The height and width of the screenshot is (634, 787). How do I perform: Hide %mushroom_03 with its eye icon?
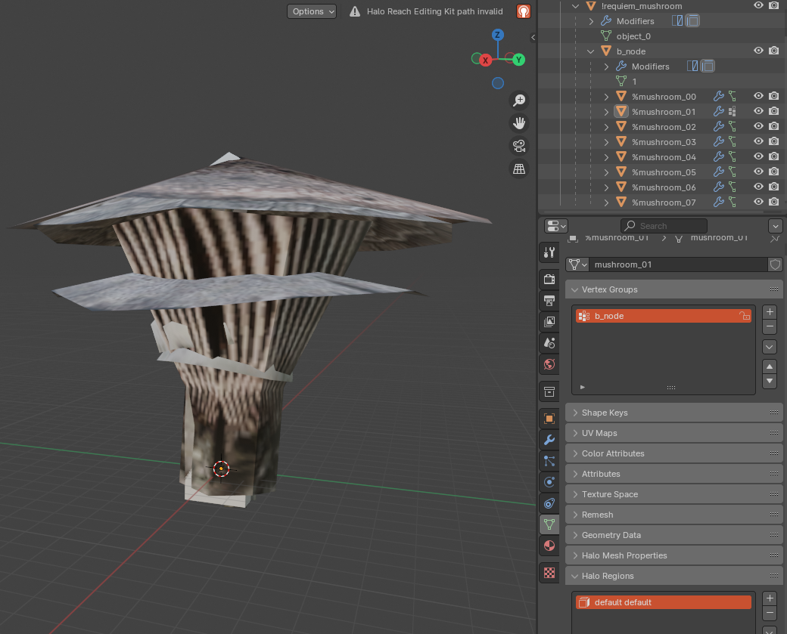tap(758, 141)
